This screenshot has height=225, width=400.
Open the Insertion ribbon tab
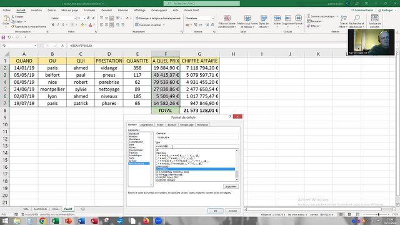(36, 10)
